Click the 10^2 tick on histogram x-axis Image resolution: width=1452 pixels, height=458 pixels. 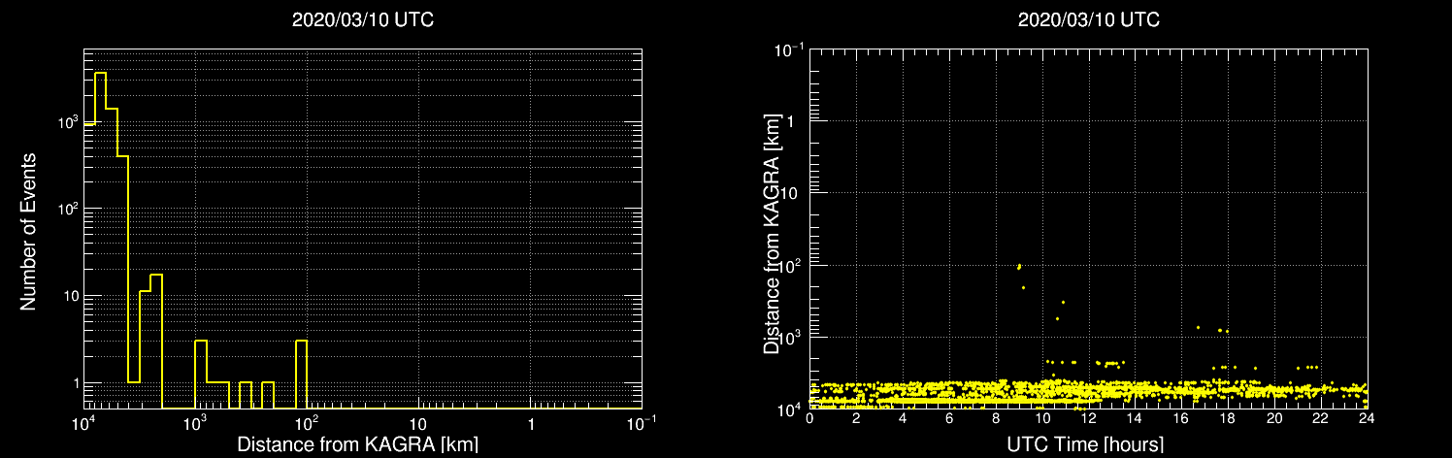[307, 422]
